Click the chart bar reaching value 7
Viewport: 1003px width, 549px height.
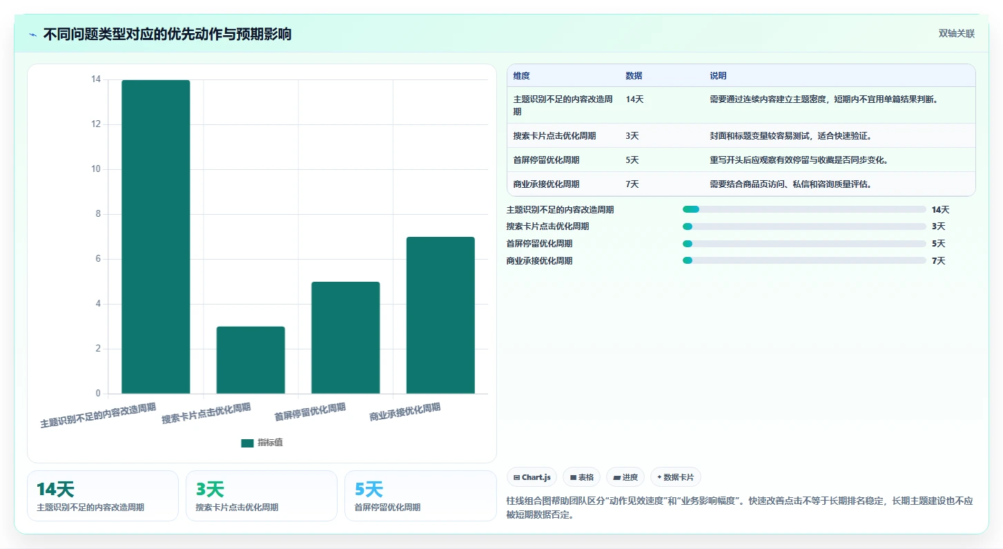coord(440,315)
